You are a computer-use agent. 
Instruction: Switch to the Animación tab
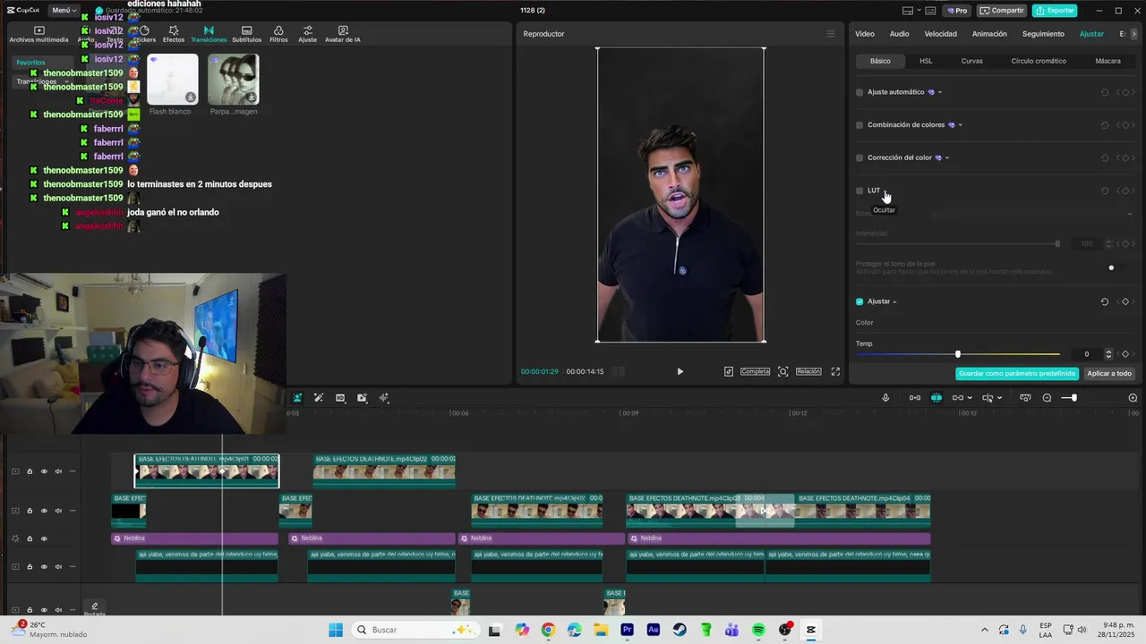989,34
